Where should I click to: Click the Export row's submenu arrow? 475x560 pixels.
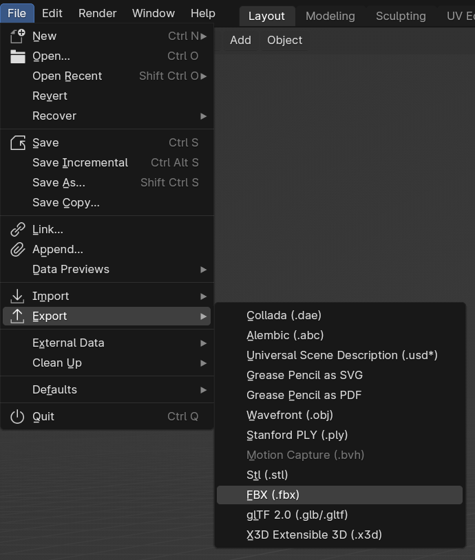coord(203,316)
